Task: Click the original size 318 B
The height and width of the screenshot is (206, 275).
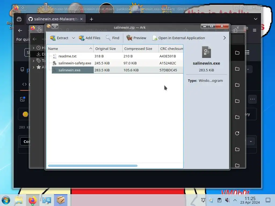Action: click(99, 56)
